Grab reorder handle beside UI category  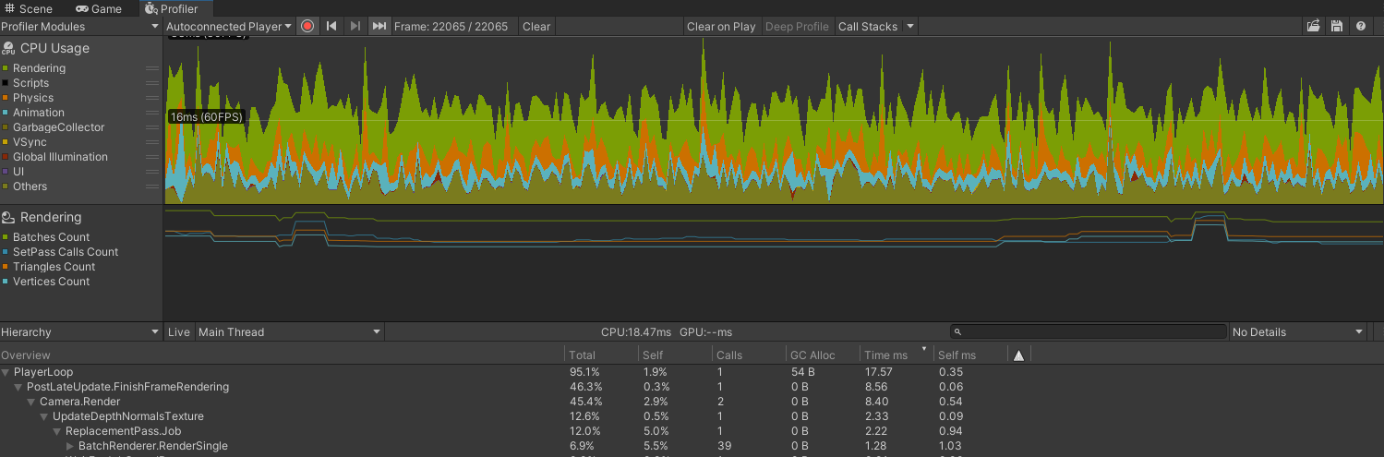tap(152, 172)
